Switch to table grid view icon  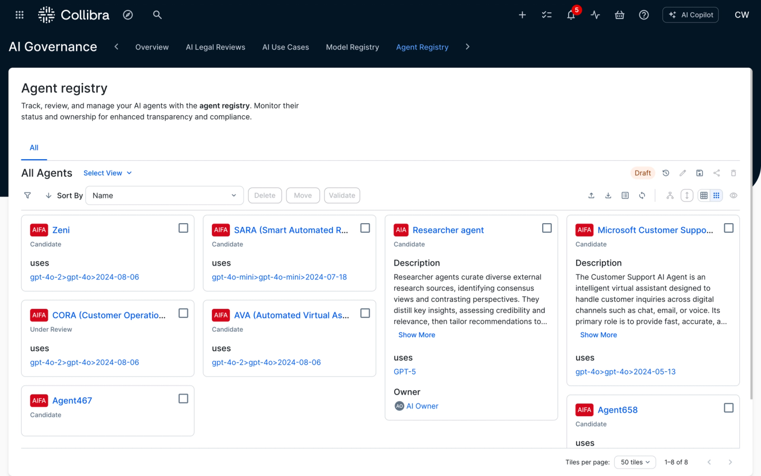[704, 196]
